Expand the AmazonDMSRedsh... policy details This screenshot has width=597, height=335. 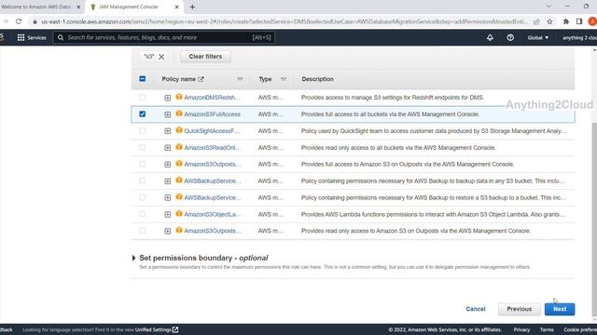click(168, 98)
